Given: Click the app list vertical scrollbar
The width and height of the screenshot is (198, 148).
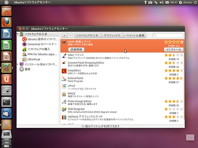Looking at the screenshot, I should click(x=184, y=79).
